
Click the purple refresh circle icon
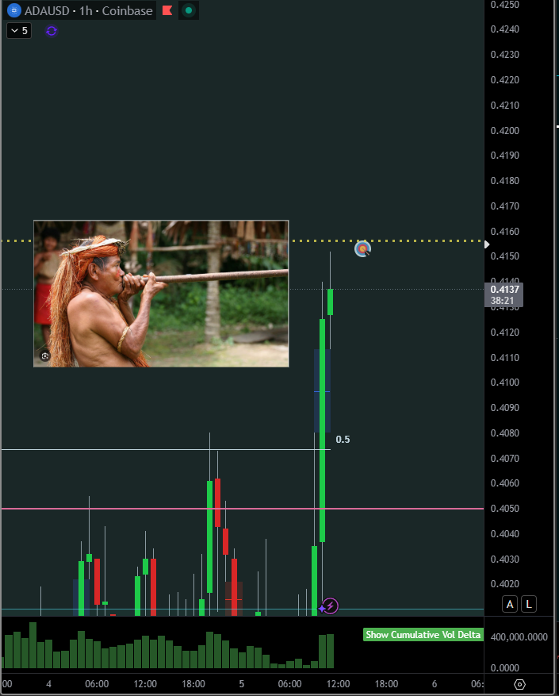pos(52,31)
